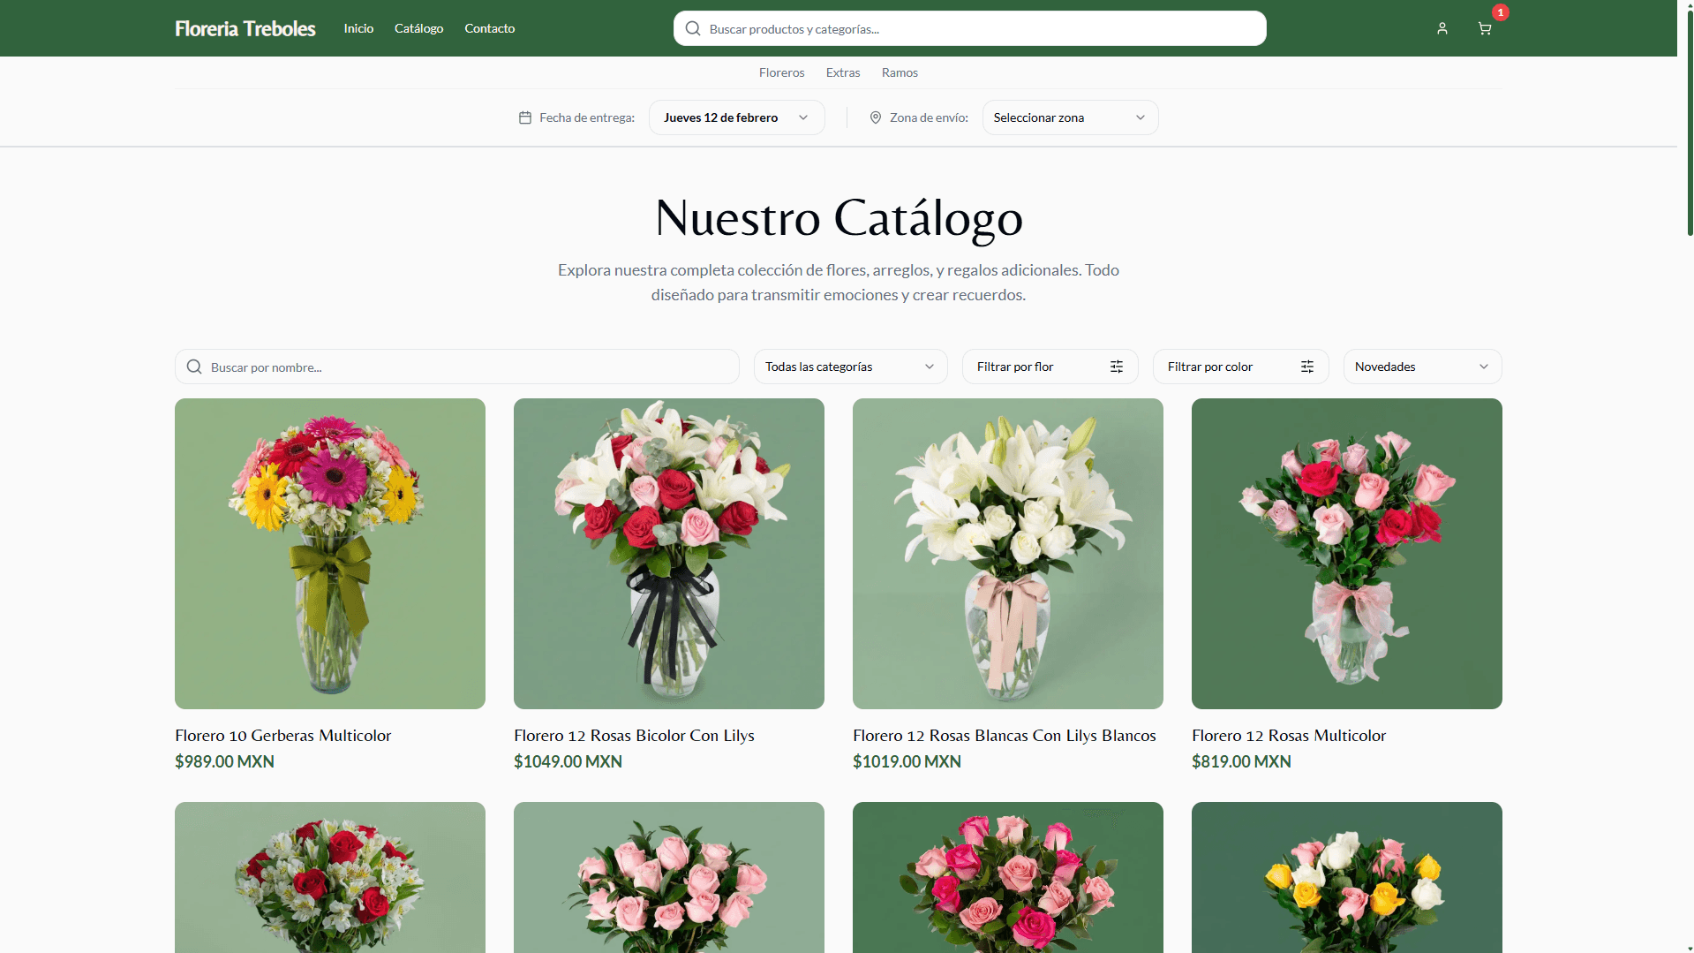Image resolution: width=1694 pixels, height=953 pixels.
Task: Click the yellow, white and pink roses photo
Action: [1347, 877]
